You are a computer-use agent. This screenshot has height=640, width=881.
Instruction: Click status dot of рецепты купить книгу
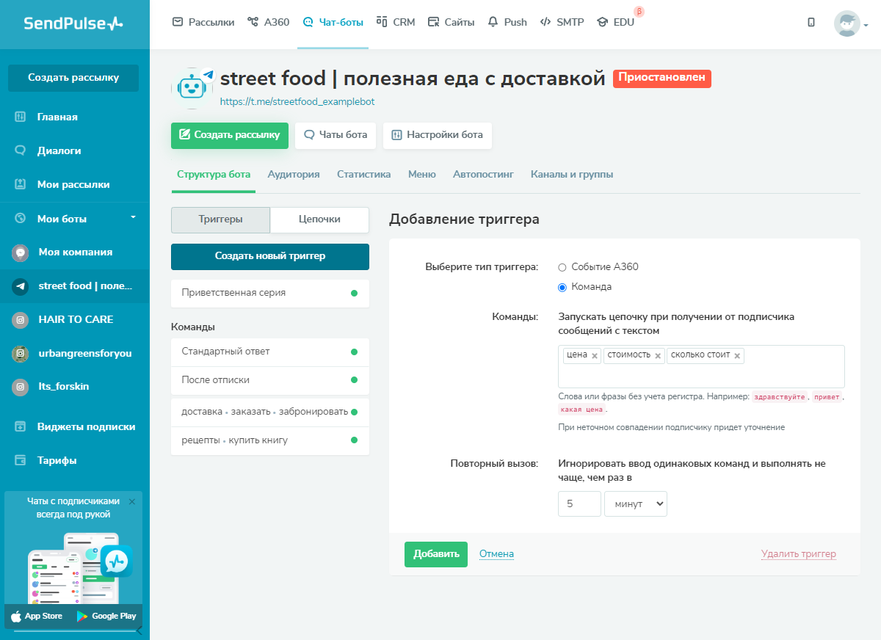[354, 440]
